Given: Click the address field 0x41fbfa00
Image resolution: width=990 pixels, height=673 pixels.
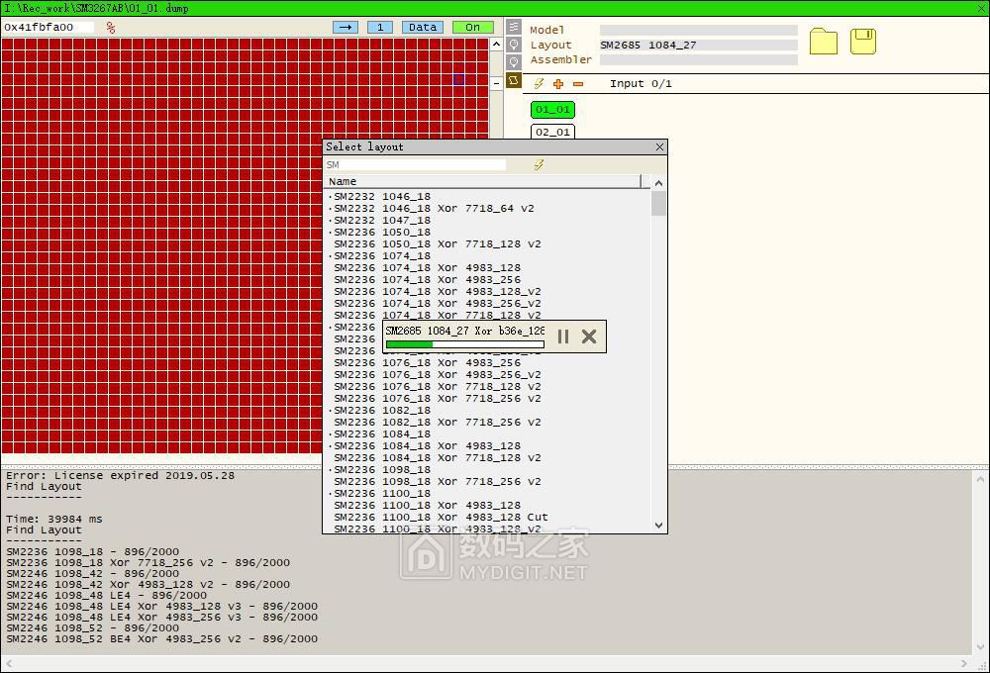Looking at the screenshot, I should (49, 27).
